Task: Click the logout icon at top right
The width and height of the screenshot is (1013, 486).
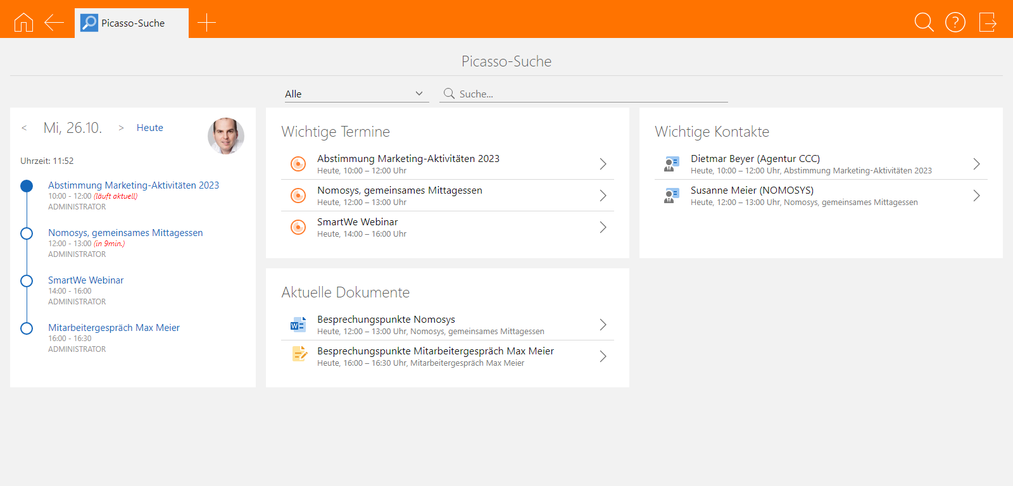Action: [988, 23]
